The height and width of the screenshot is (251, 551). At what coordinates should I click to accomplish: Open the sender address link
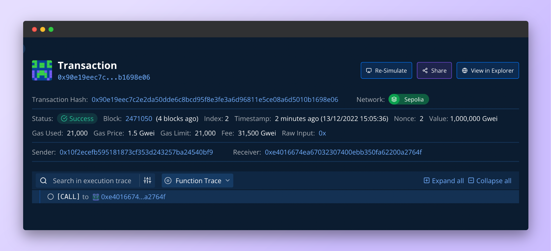[136, 152]
